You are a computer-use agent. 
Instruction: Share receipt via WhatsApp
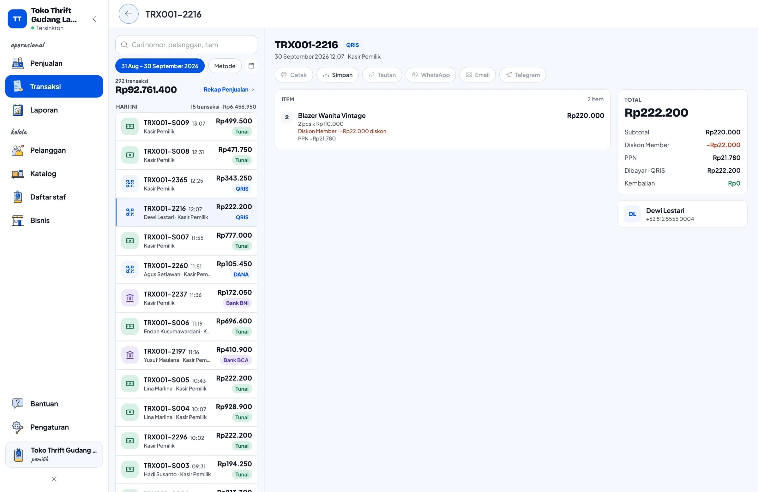430,75
